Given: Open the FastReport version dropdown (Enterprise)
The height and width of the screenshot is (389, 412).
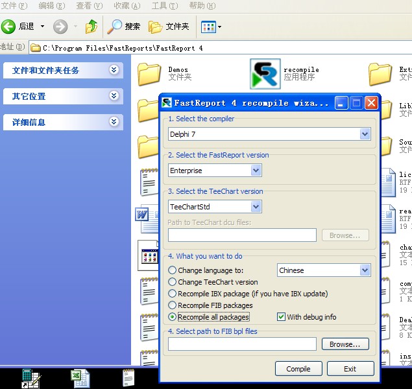Looking at the screenshot, I should [x=256, y=171].
